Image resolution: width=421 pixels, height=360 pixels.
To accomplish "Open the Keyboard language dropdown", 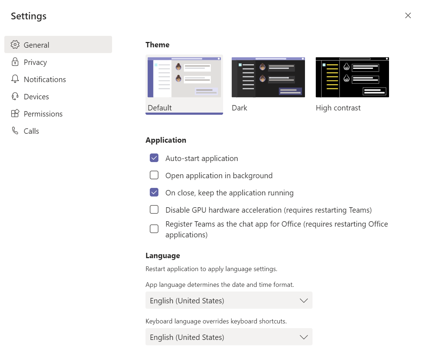I will [229, 337].
